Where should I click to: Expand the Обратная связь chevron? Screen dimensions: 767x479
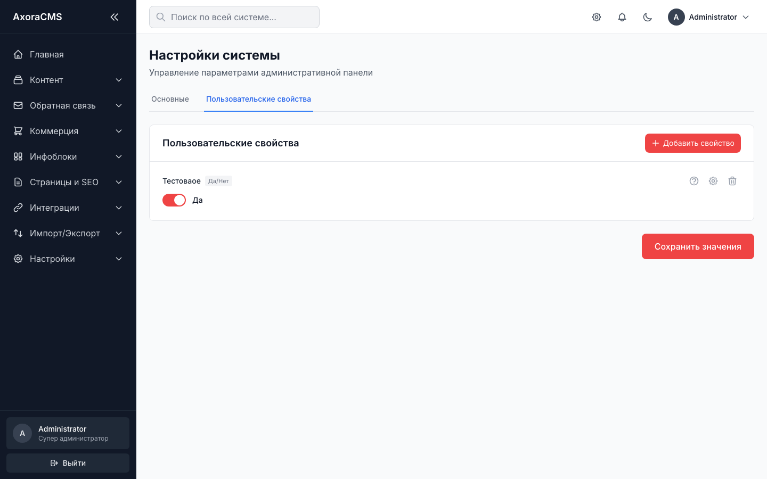click(119, 105)
